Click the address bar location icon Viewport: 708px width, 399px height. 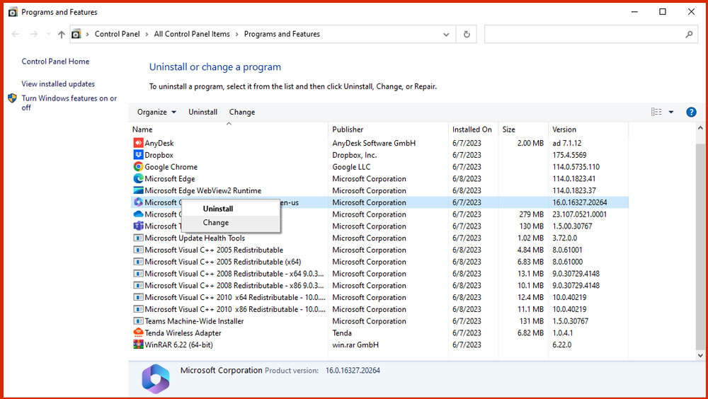click(76, 34)
